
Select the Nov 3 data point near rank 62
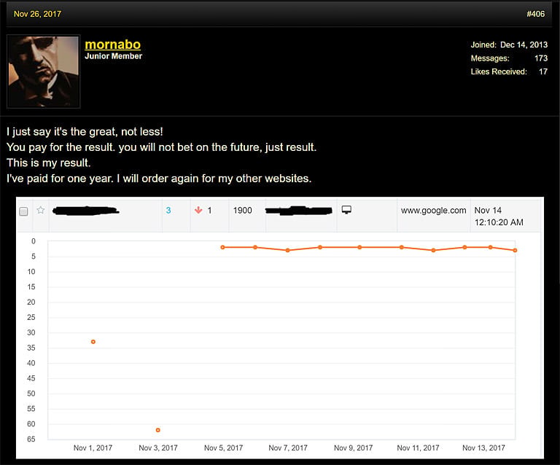157,430
